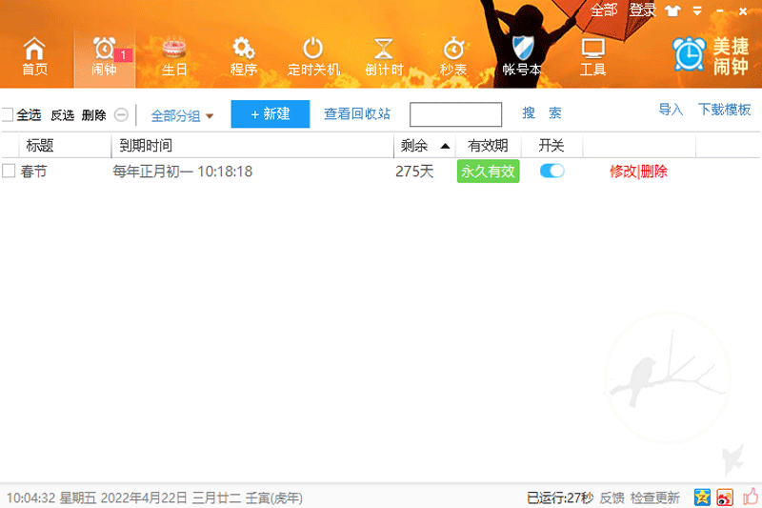Click the 导入 import link
This screenshot has width=762, height=508.
click(x=671, y=110)
